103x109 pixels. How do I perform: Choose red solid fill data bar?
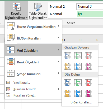pyautogui.click(x=88, y=83)
